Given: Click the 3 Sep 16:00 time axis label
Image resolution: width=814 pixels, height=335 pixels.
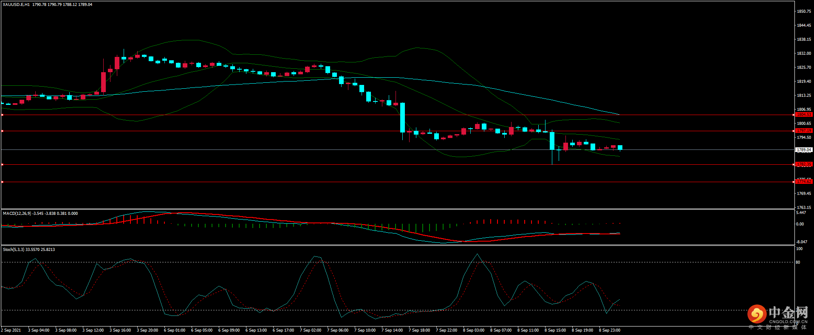Looking at the screenshot, I should coord(120,330).
